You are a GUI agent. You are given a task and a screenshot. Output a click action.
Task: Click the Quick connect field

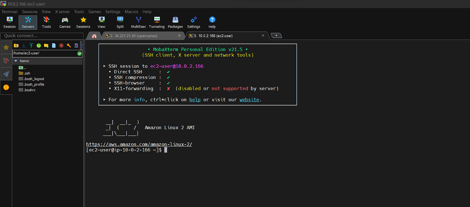[42, 36]
